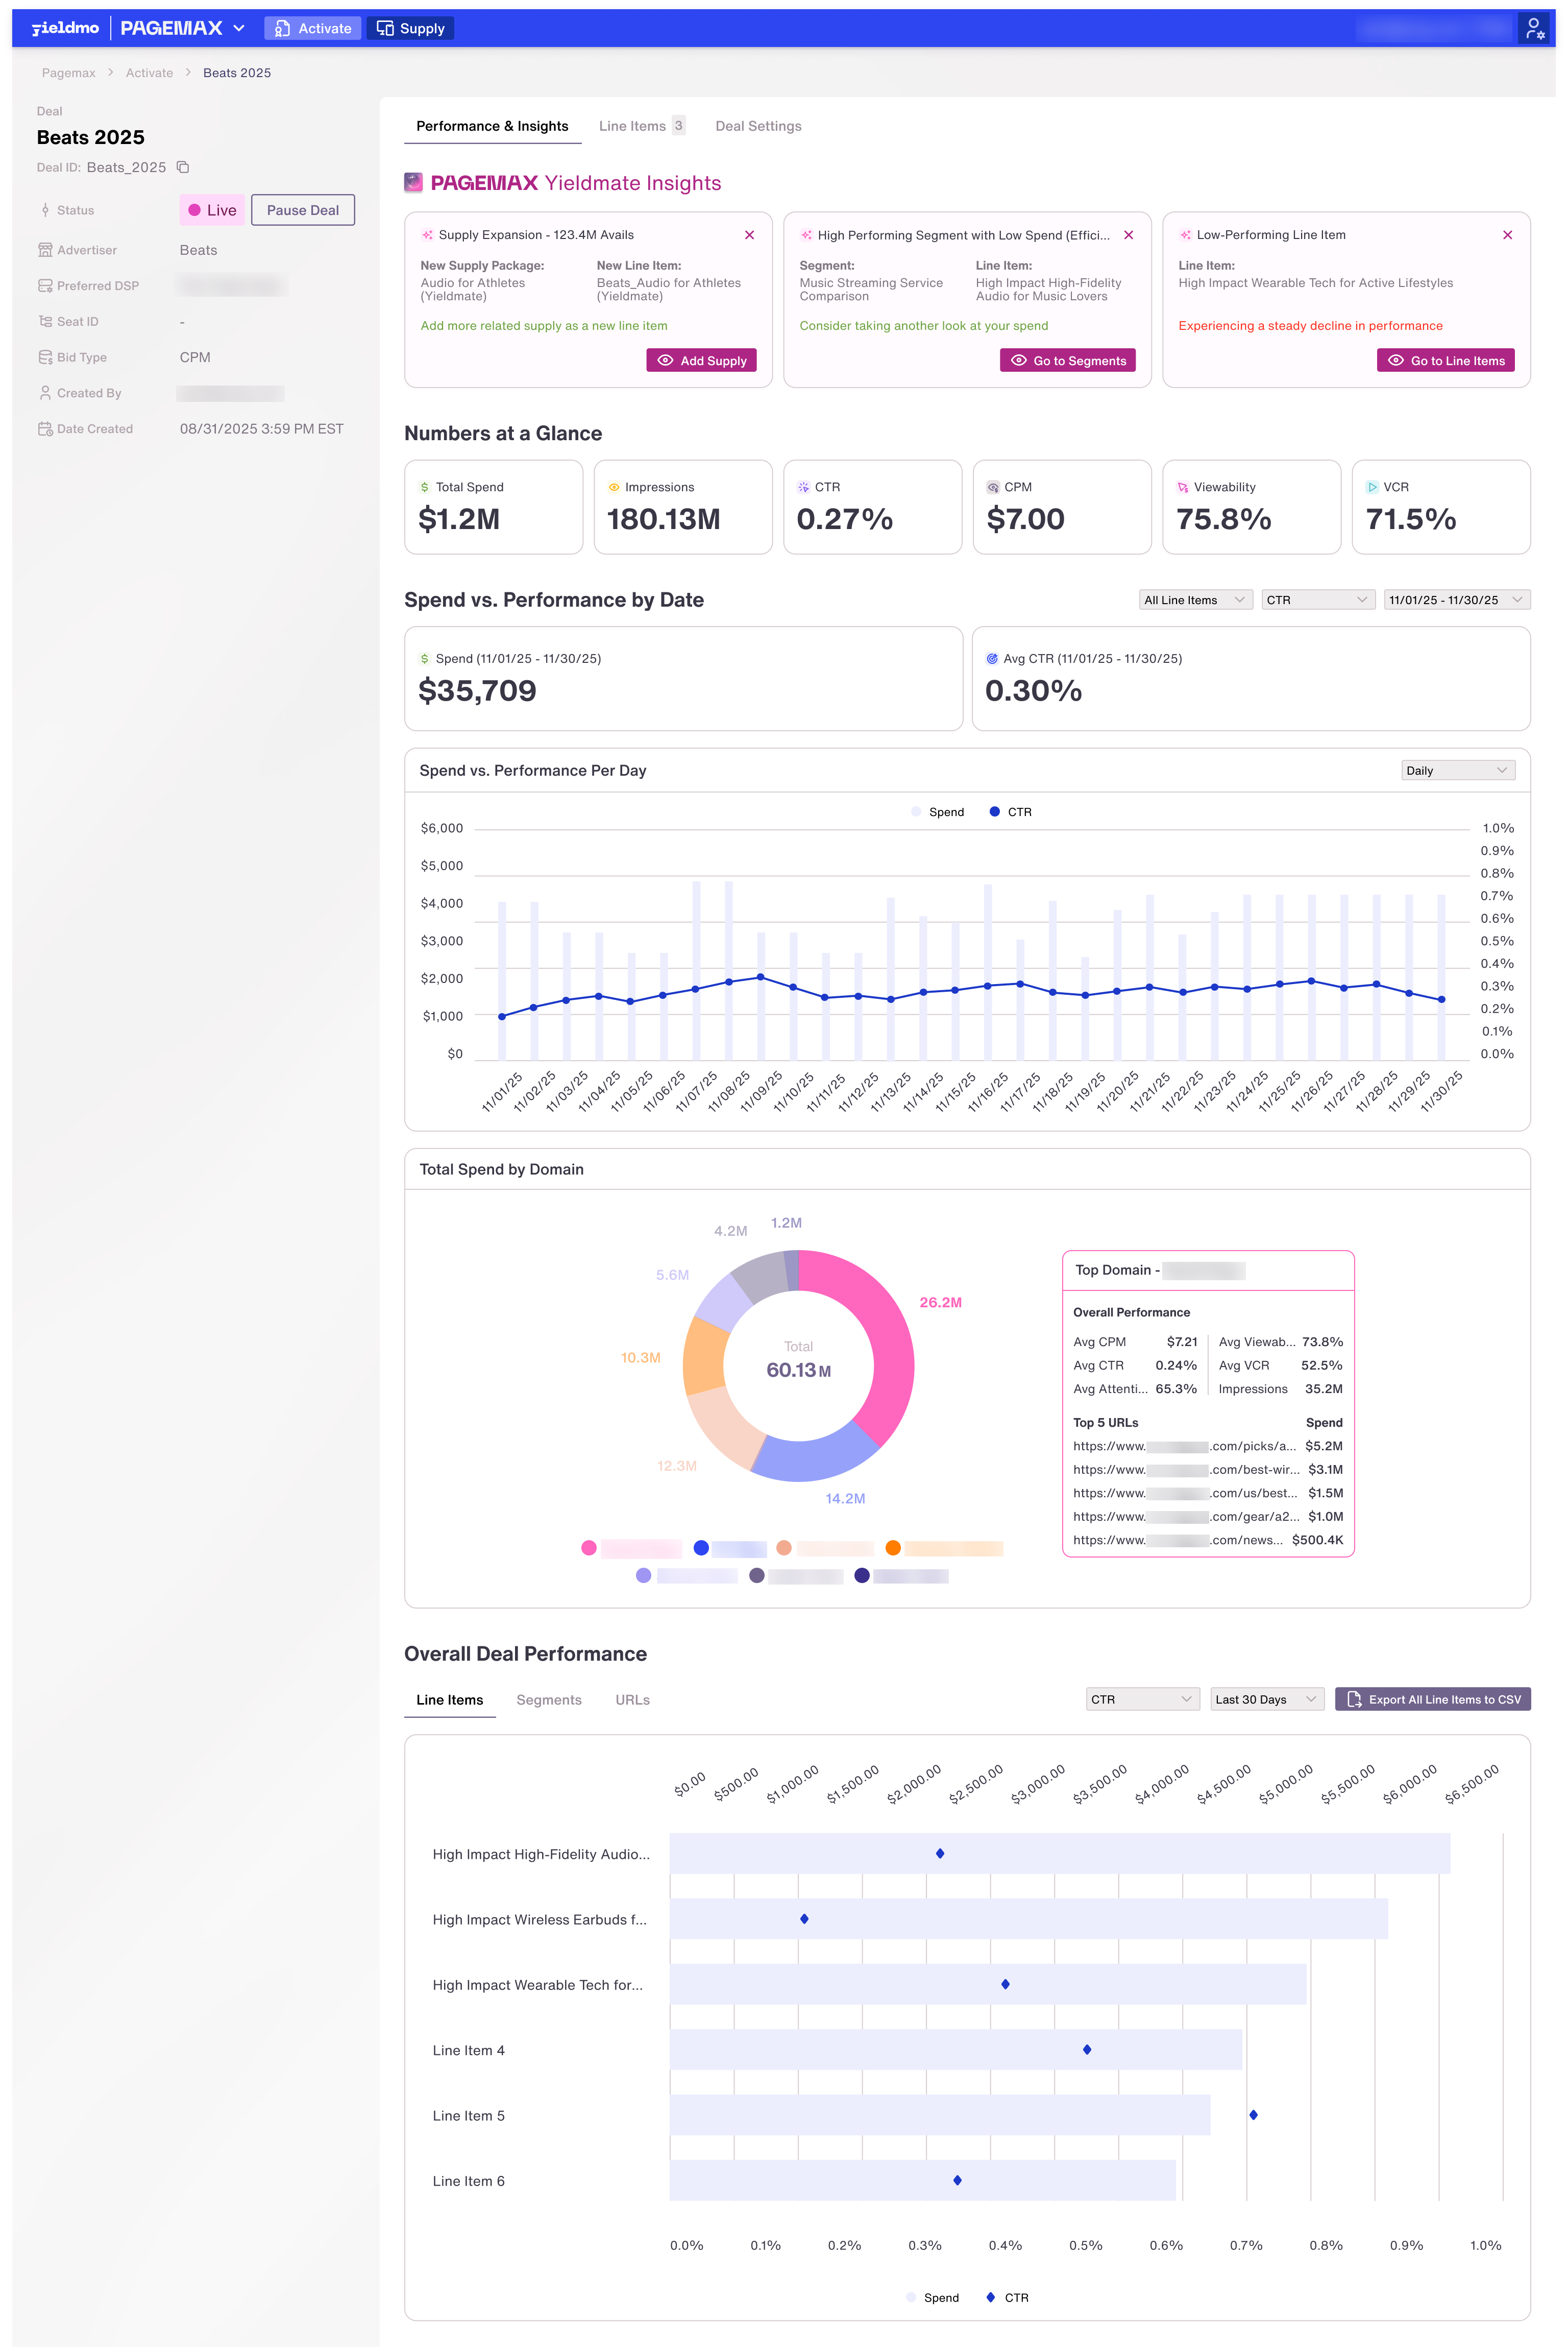Open the CTR dropdown in Overall Deal Performance
This screenshot has width=1568, height=2347.
tap(1142, 1699)
